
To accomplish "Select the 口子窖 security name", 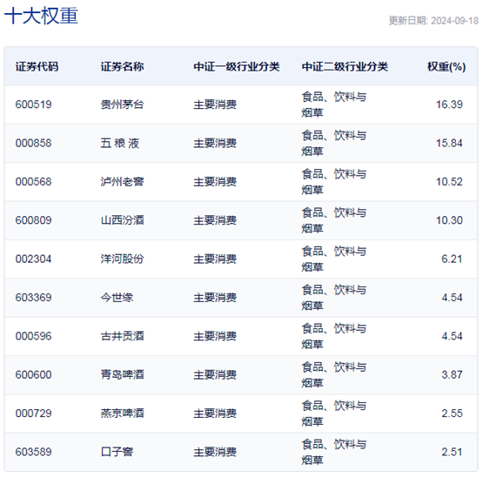I will pyautogui.click(x=117, y=452).
